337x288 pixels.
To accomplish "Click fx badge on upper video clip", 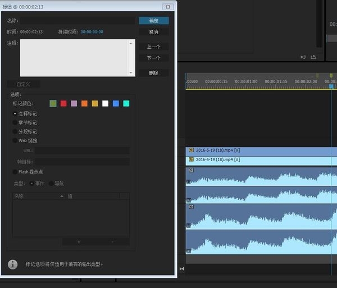I will [x=191, y=150].
